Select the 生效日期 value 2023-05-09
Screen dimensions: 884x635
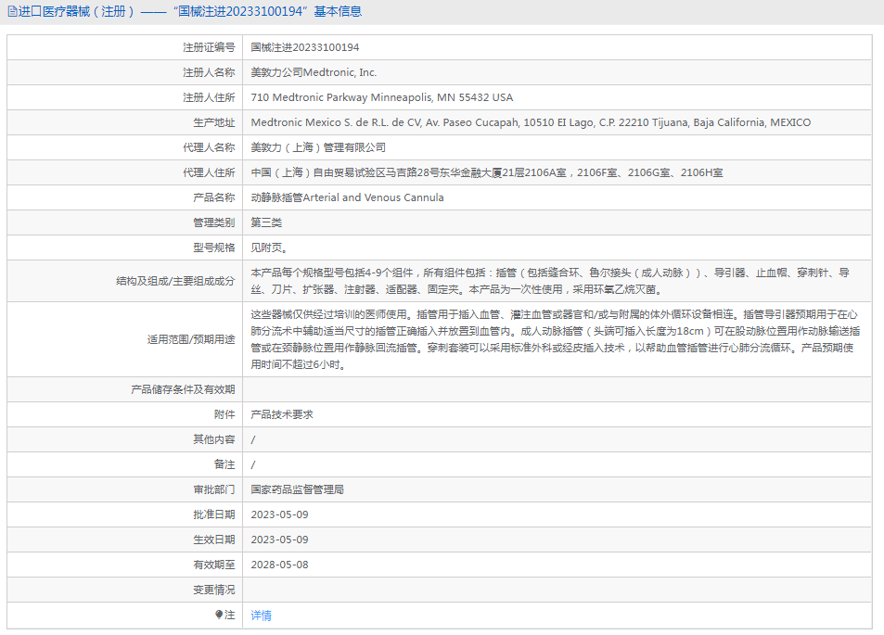[x=279, y=540]
